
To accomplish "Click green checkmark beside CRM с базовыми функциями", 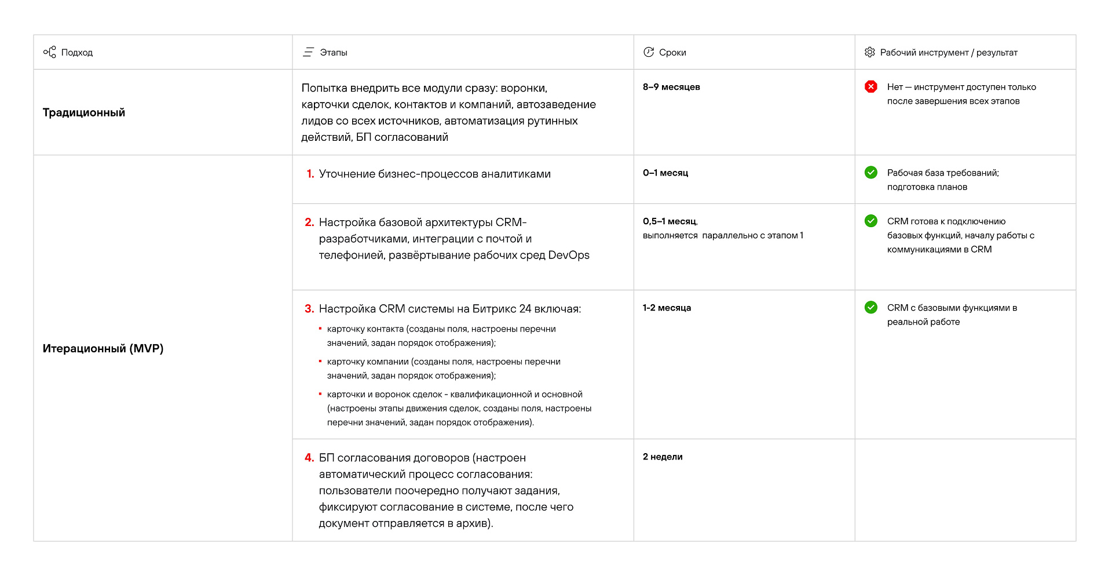I will pos(870,307).
